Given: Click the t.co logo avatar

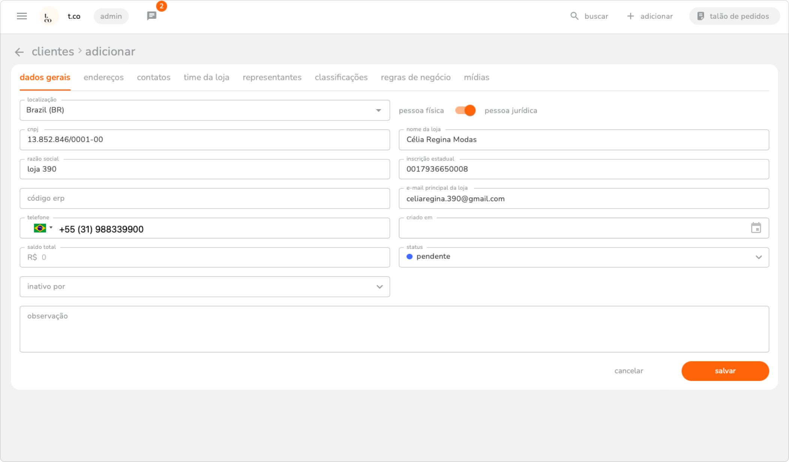Looking at the screenshot, I should [x=49, y=16].
